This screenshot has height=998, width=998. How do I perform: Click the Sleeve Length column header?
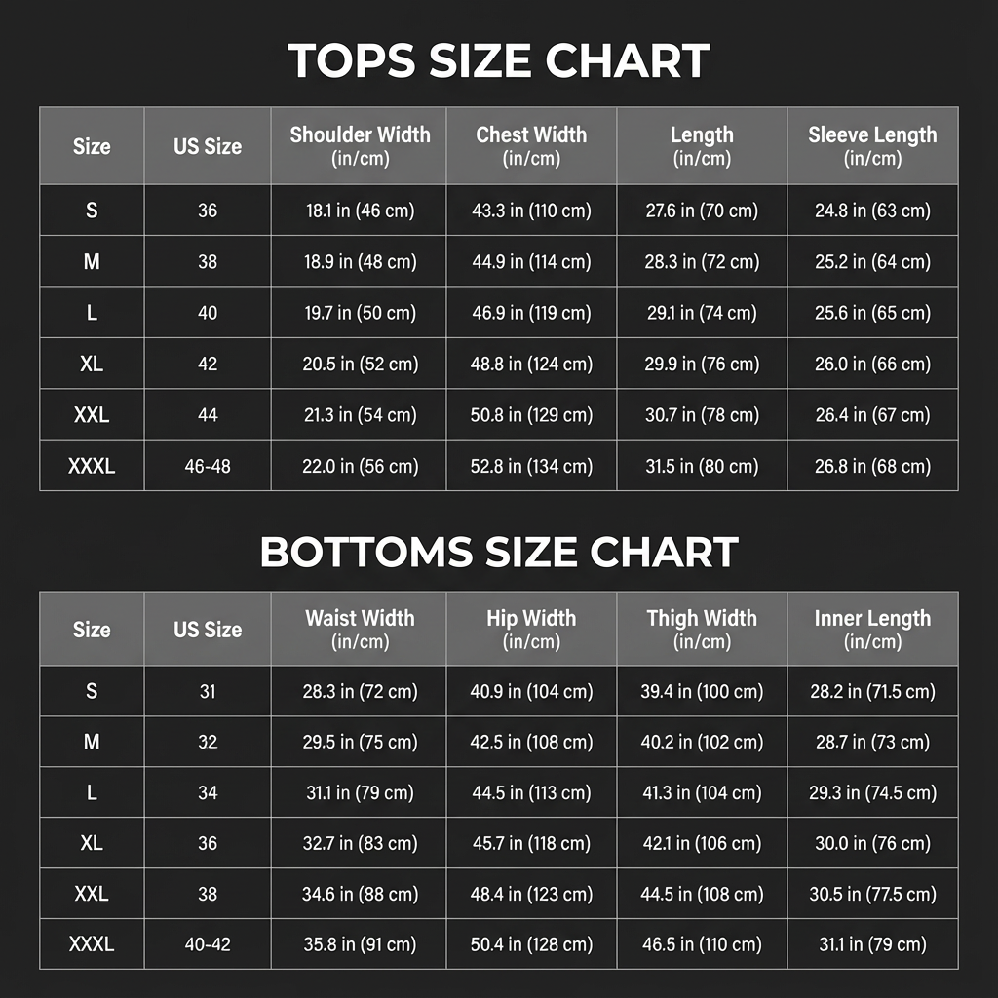(872, 145)
